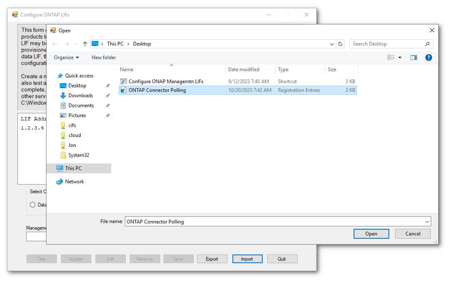Sort files by Date modified column

tap(244, 70)
